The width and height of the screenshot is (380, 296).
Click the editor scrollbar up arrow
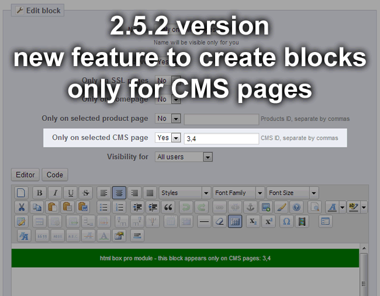(364, 248)
